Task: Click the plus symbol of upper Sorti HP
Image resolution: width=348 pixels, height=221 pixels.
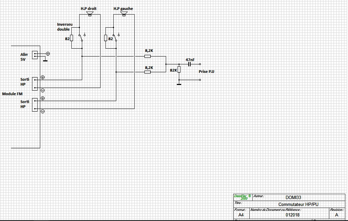Action: (x=43, y=77)
